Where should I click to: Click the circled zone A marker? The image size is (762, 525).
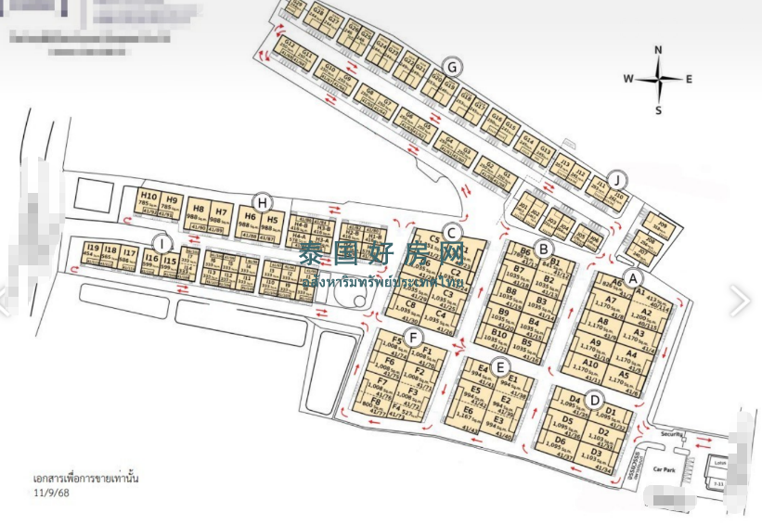click(x=633, y=277)
